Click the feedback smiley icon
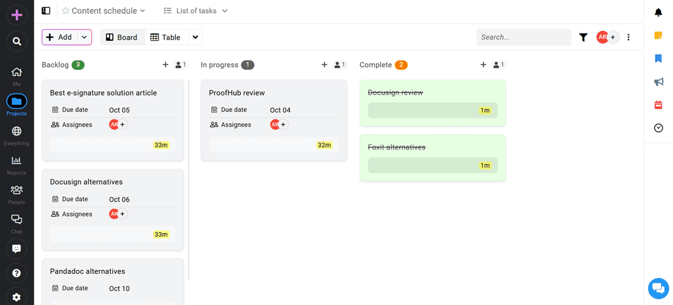This screenshot has height=305, width=673. 16,249
